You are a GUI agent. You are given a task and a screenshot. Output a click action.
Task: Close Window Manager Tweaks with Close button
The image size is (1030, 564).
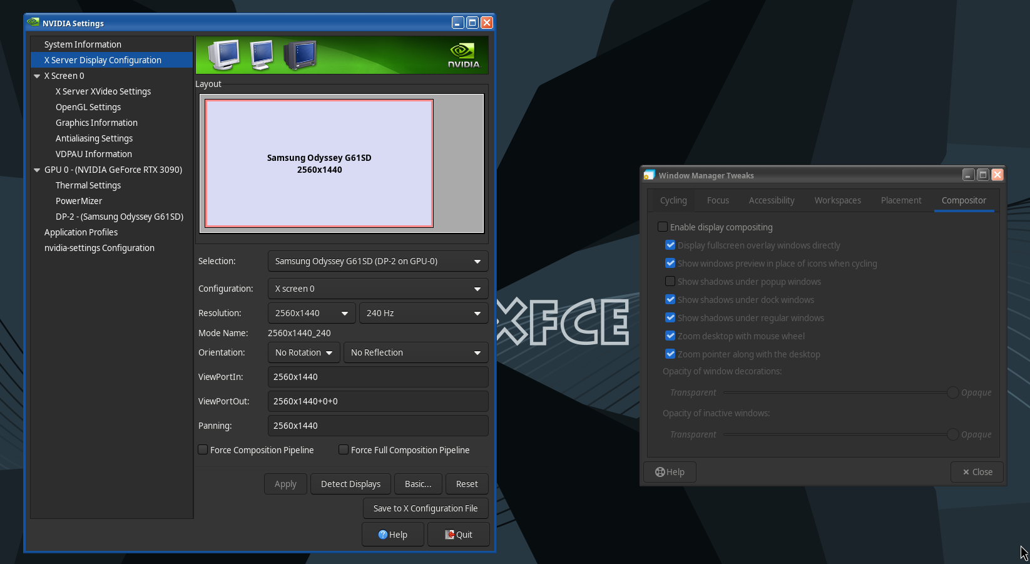click(x=977, y=472)
